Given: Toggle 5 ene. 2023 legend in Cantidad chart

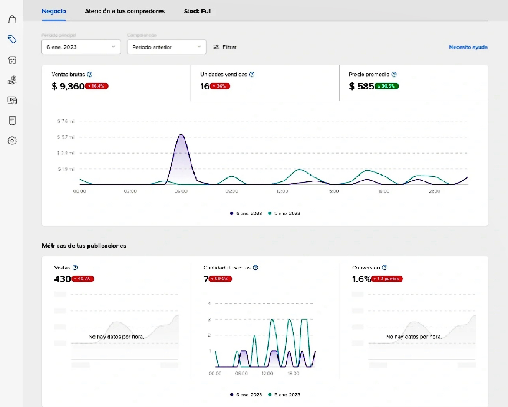Looking at the screenshot, I should click(x=284, y=395).
